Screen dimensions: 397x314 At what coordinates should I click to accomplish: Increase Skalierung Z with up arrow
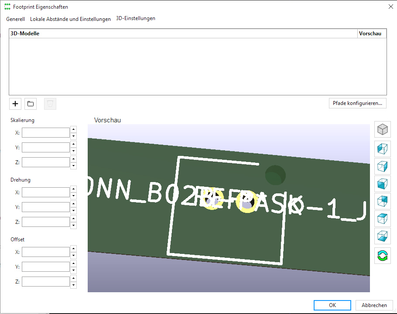tap(73, 159)
